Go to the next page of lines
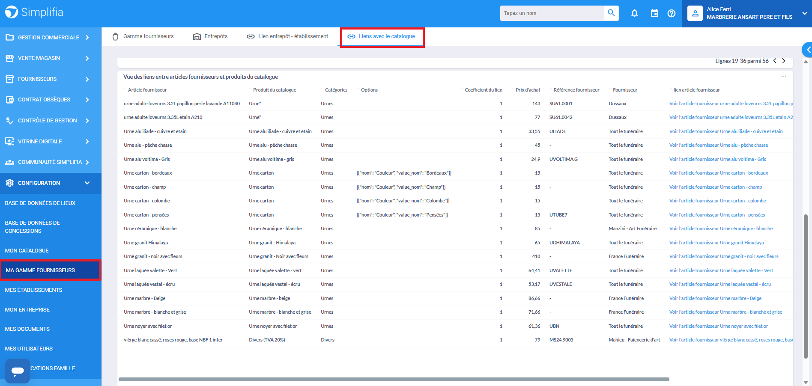 784,61
